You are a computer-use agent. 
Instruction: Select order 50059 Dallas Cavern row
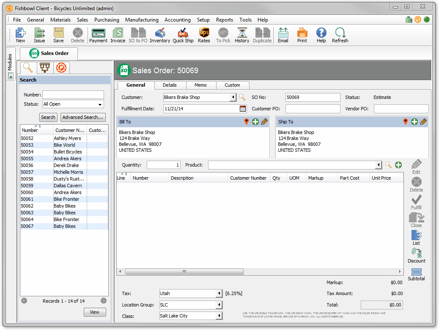64,186
